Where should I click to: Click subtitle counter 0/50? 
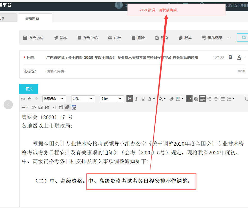point(241,71)
